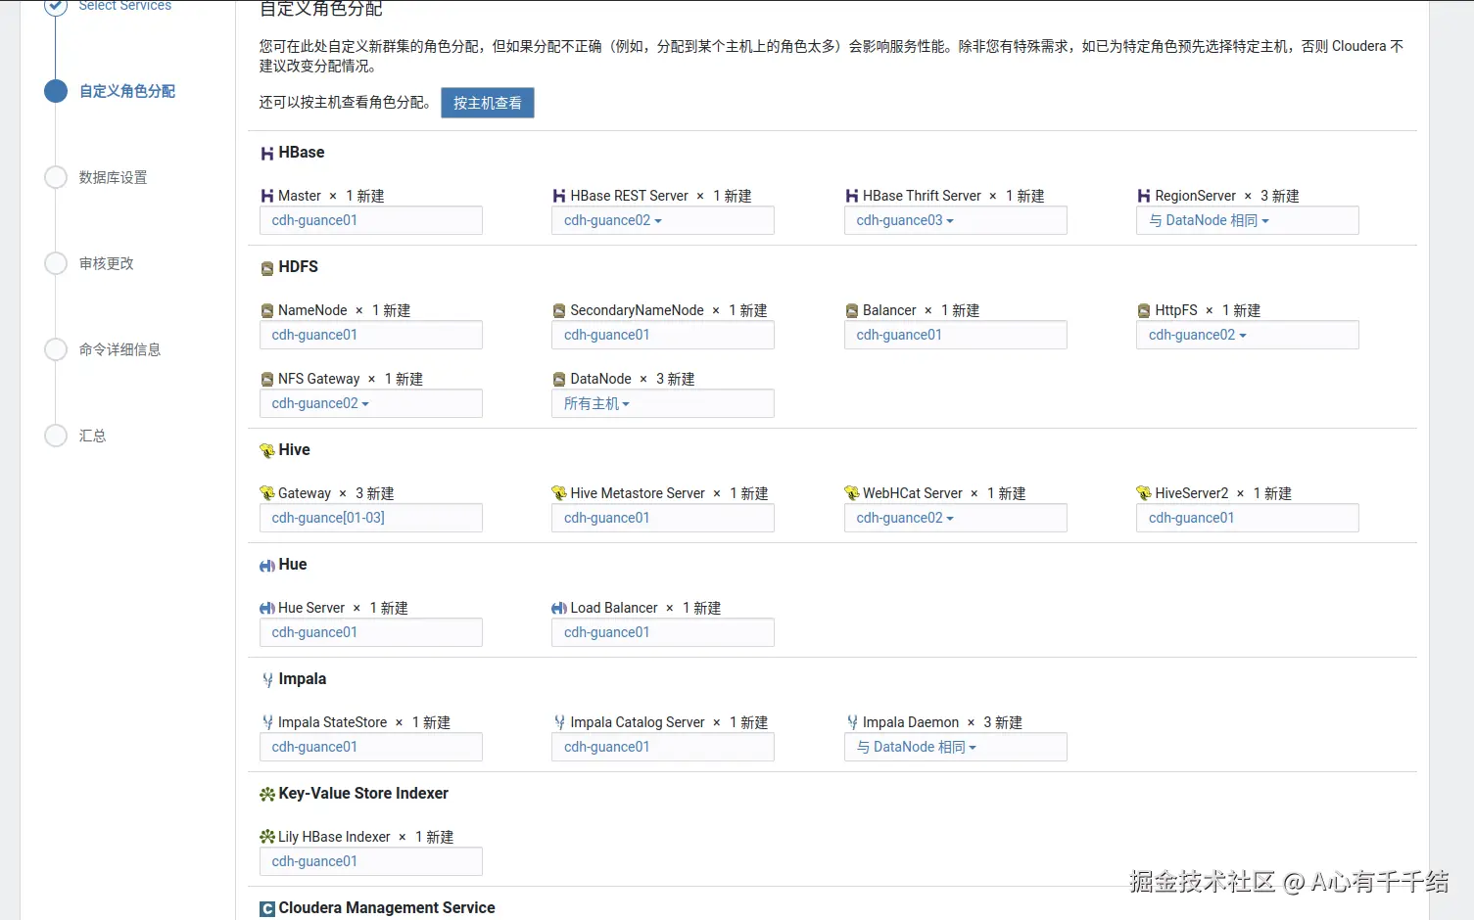The width and height of the screenshot is (1474, 920).
Task: Select HBase Master host cdh-guance01
Action: pos(371,220)
